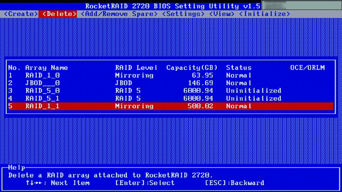The image size is (342, 192).
Task: Click Mirroring level of RAID_1_1
Action: [x=134, y=106]
